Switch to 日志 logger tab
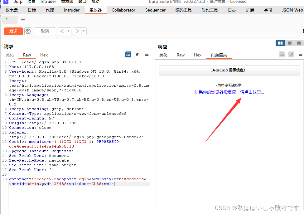This screenshot has height=214, width=304. pos(232,10)
